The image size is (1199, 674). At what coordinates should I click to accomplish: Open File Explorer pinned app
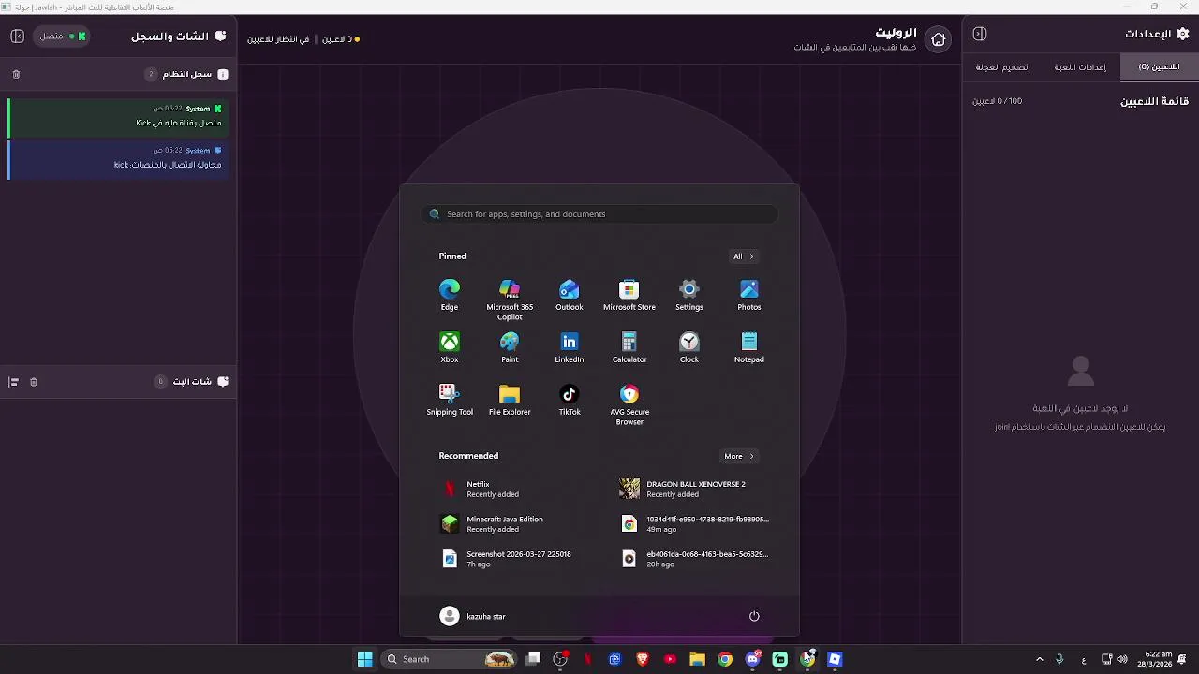click(x=510, y=399)
